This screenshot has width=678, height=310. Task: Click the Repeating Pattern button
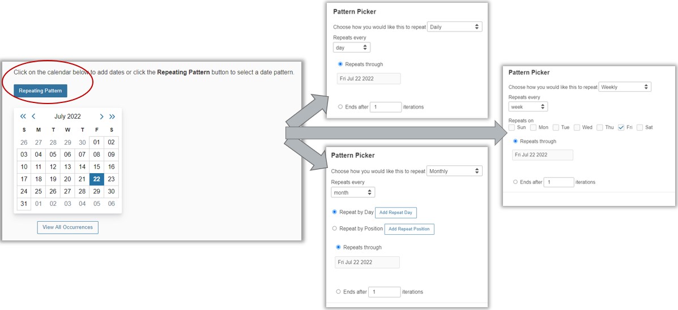[x=40, y=91]
